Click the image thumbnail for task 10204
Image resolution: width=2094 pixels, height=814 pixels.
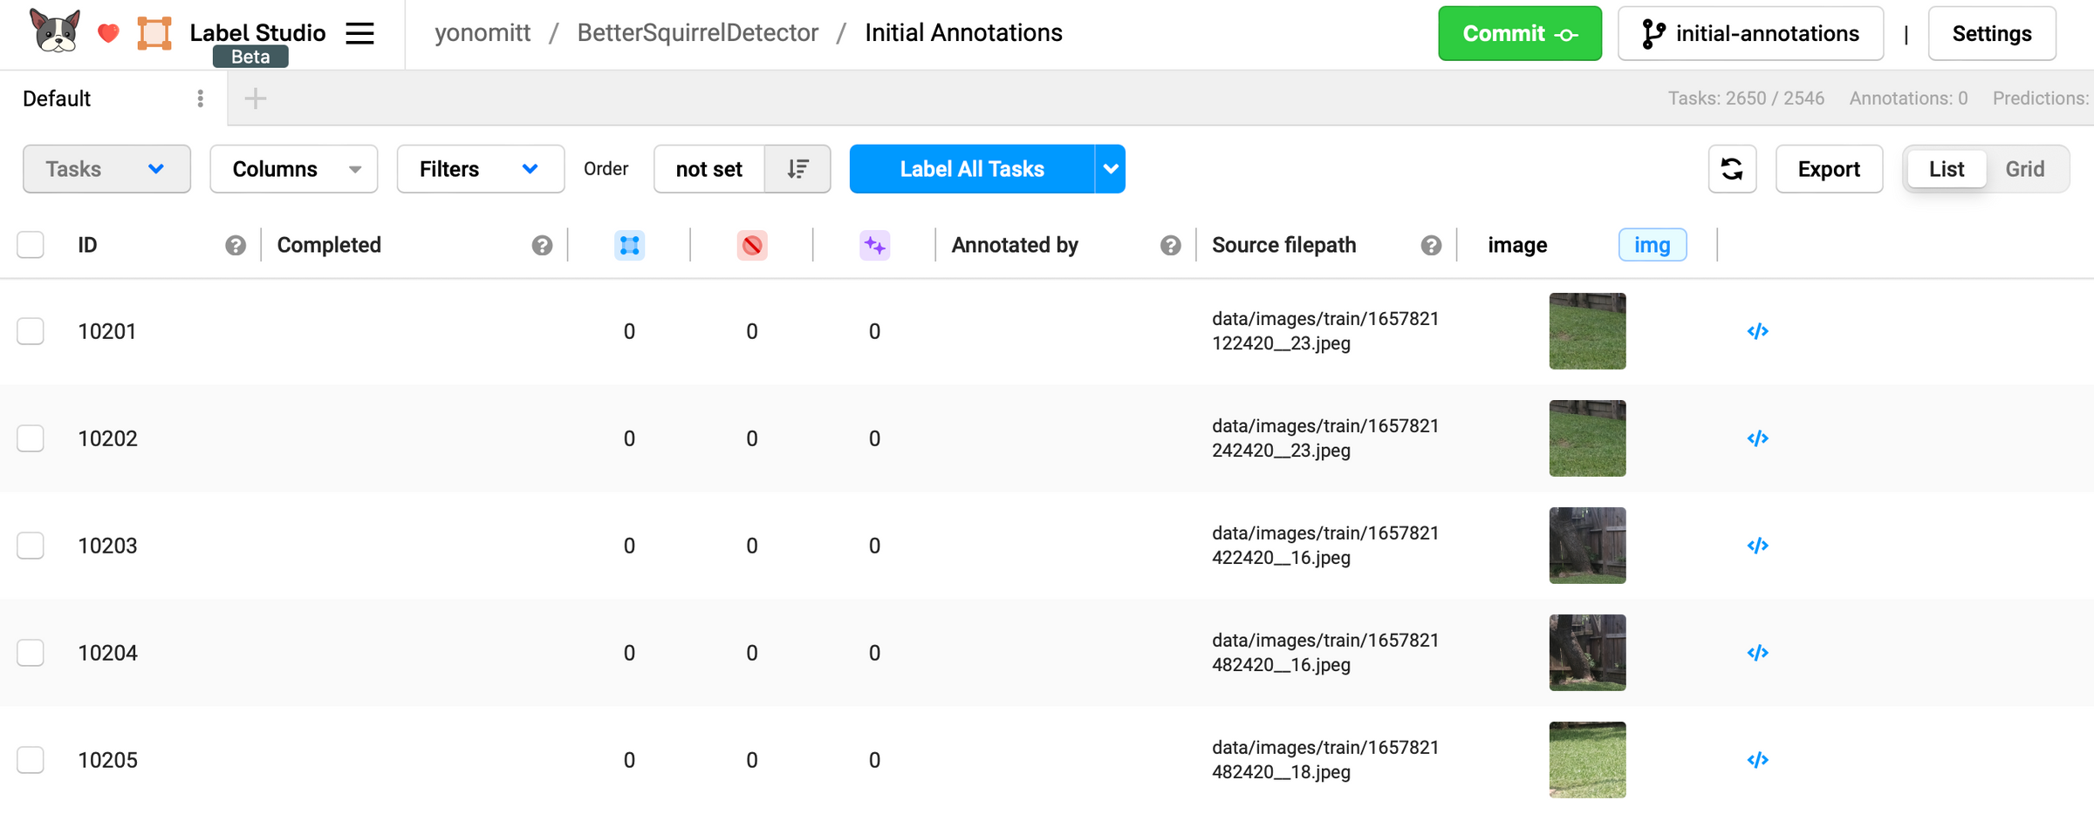pyautogui.click(x=1587, y=652)
